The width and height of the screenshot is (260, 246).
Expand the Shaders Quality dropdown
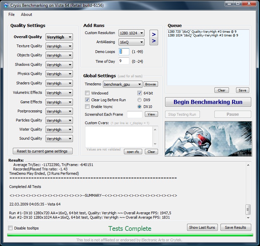click(59, 83)
